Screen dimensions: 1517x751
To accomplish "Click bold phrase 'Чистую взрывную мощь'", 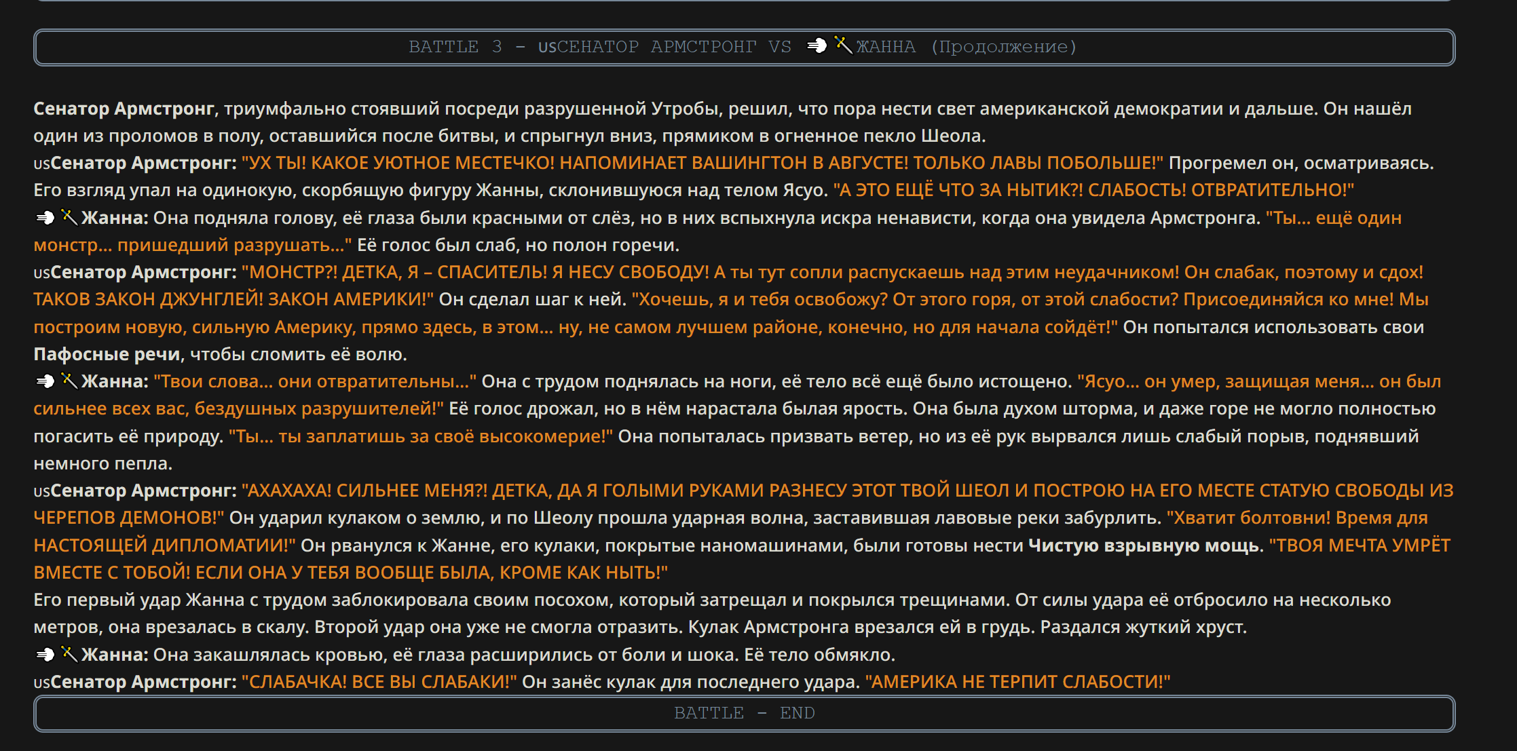I will tap(1144, 545).
